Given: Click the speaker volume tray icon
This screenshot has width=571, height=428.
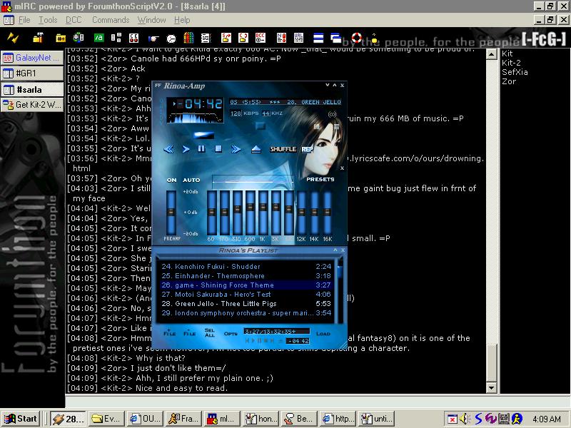Looking at the screenshot, I should click(465, 419).
